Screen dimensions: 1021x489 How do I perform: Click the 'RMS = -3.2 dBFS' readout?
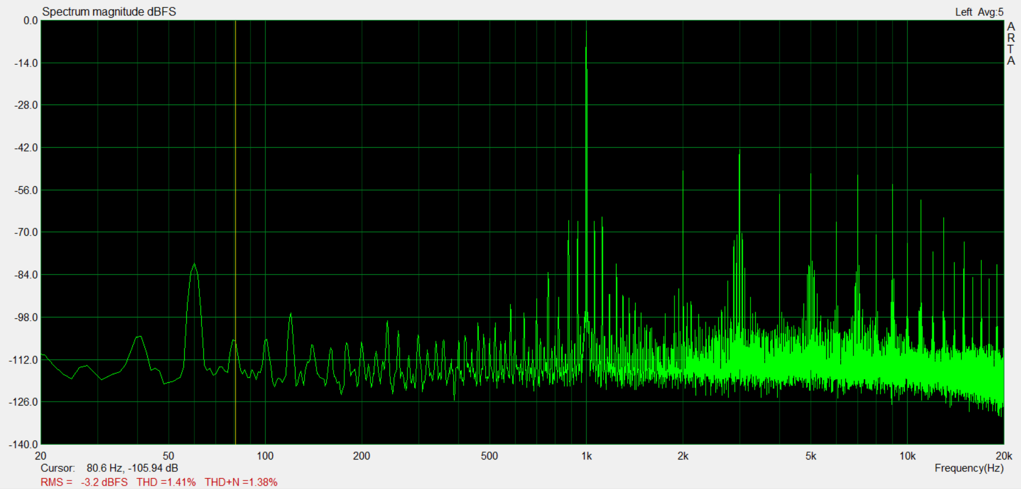(x=84, y=482)
